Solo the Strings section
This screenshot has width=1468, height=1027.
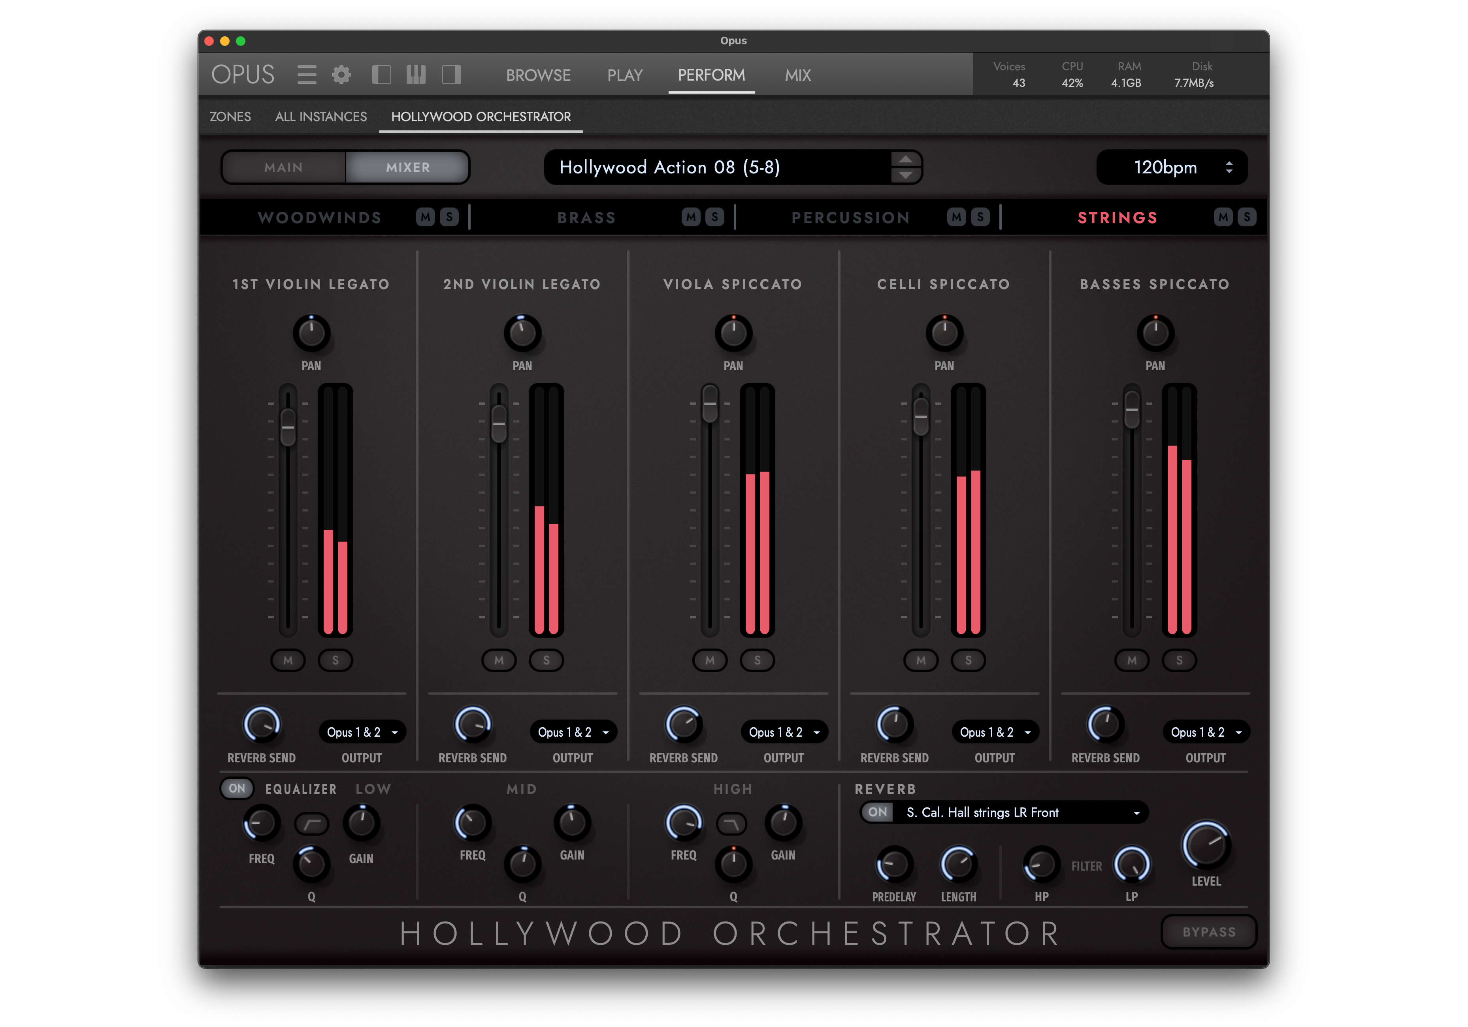(1247, 217)
